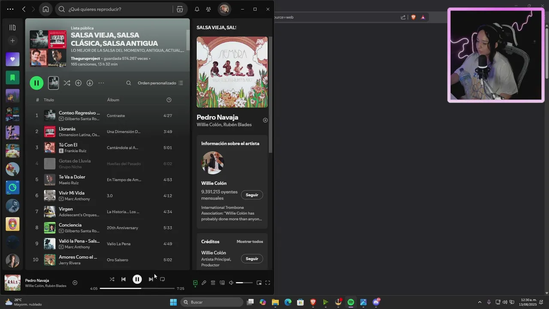Open artist Frankie Ruiz link
Viewport: 549px width, 309px height.
(x=75, y=151)
